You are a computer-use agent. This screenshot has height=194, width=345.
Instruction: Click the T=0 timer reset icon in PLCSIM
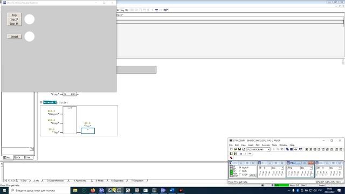coord(250,154)
